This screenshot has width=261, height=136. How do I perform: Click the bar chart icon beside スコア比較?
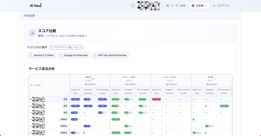[x=32, y=33]
